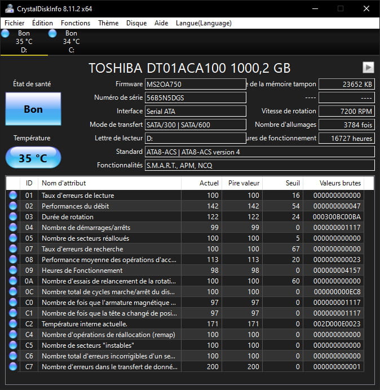Click the Valeurs brutes column header
This screenshot has width=380, height=390.
[333, 183]
